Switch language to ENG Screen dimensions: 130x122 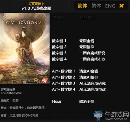(x=110, y=6)
